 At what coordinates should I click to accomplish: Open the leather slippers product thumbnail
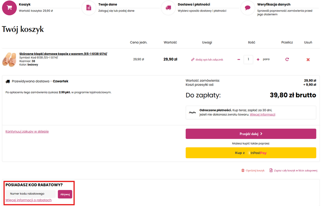pyautogui.click(x=10, y=59)
